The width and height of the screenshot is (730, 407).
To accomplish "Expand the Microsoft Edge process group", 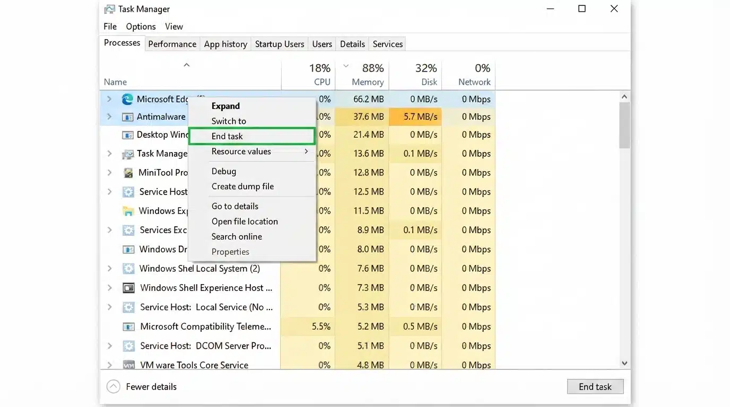I will point(109,99).
